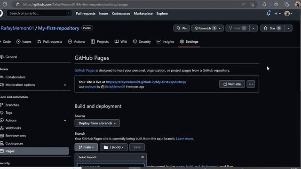The image size is (301, 169).
Task: Close the Select branch popup
Action: coord(143,157)
